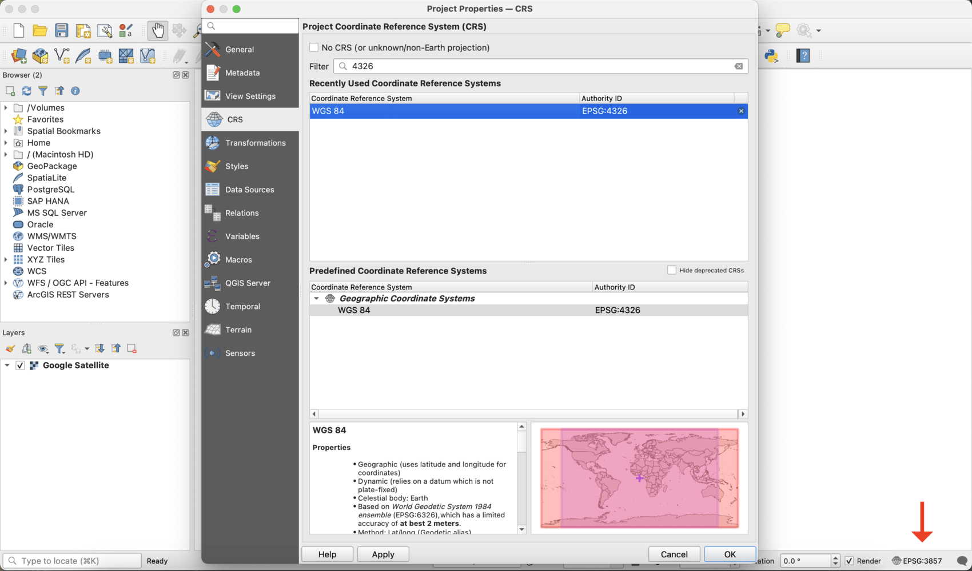Screen dimensions: 972x571
Task: Click the world map CRS extent preview
Action: (639, 478)
